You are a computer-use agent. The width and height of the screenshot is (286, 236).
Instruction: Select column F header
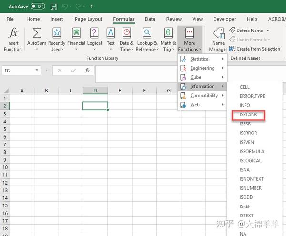point(144,91)
